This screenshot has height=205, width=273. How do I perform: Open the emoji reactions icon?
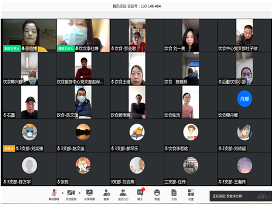point(157,194)
